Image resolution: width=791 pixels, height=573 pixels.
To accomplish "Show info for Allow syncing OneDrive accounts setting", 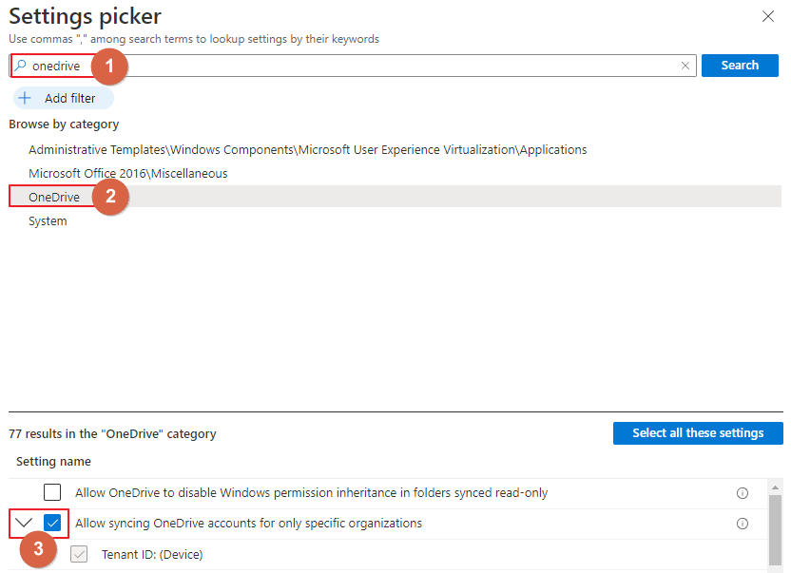I will [743, 524].
